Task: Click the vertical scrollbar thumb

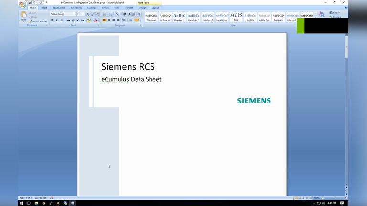Action: click(x=346, y=46)
